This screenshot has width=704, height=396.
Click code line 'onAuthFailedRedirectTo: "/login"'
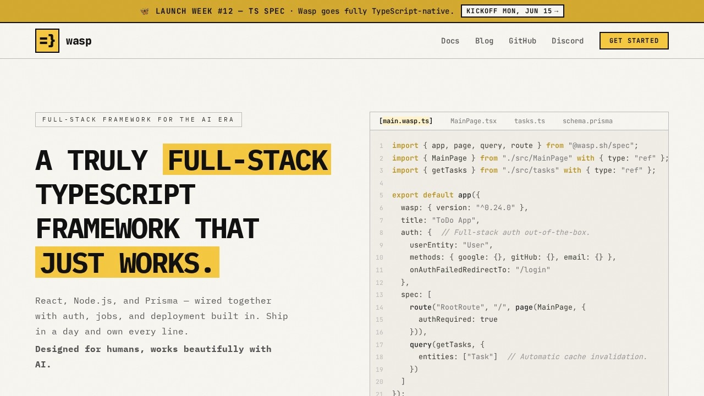[x=480, y=270]
